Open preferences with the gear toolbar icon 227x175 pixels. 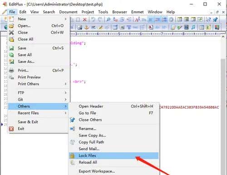pyautogui.click(x=171, y=19)
